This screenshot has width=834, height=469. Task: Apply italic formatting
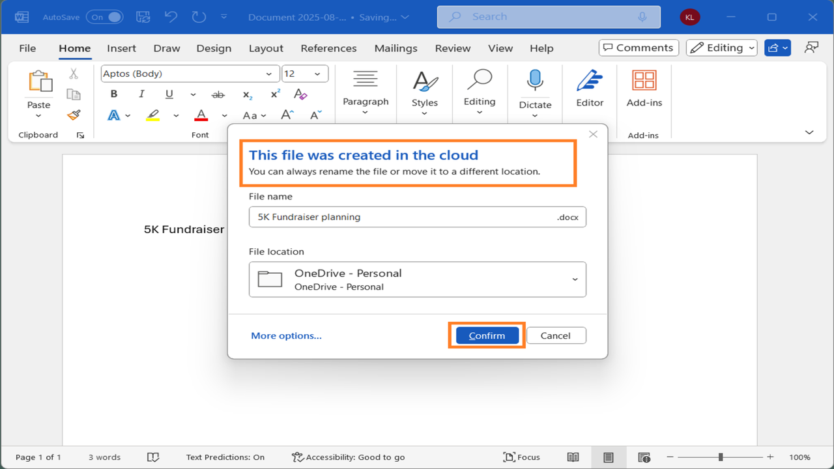point(141,94)
